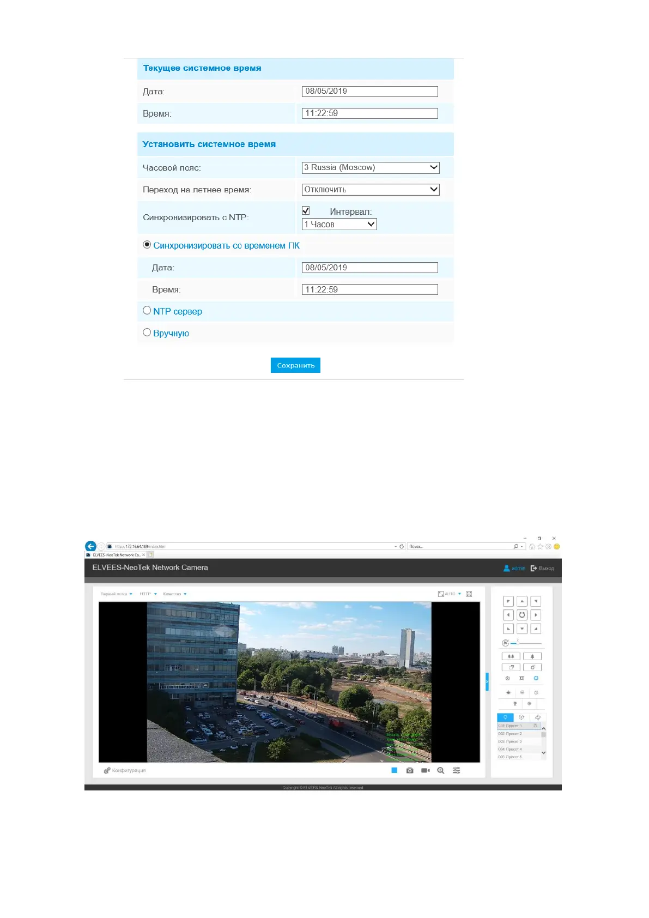Select ELVEES-NeoTek Network Camera browser tab

pyautogui.click(x=116, y=555)
